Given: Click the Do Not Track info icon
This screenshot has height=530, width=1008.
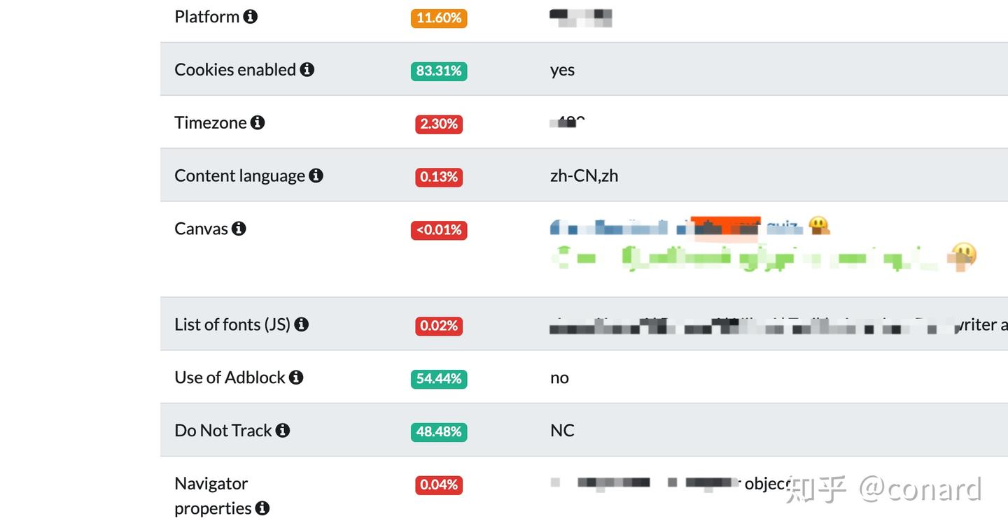Looking at the screenshot, I should click(x=283, y=431).
